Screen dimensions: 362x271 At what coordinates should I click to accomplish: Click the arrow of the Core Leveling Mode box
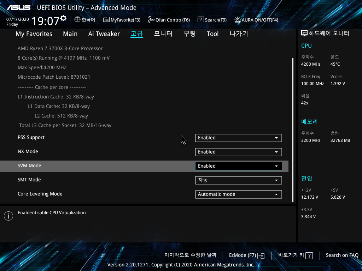tap(276, 194)
